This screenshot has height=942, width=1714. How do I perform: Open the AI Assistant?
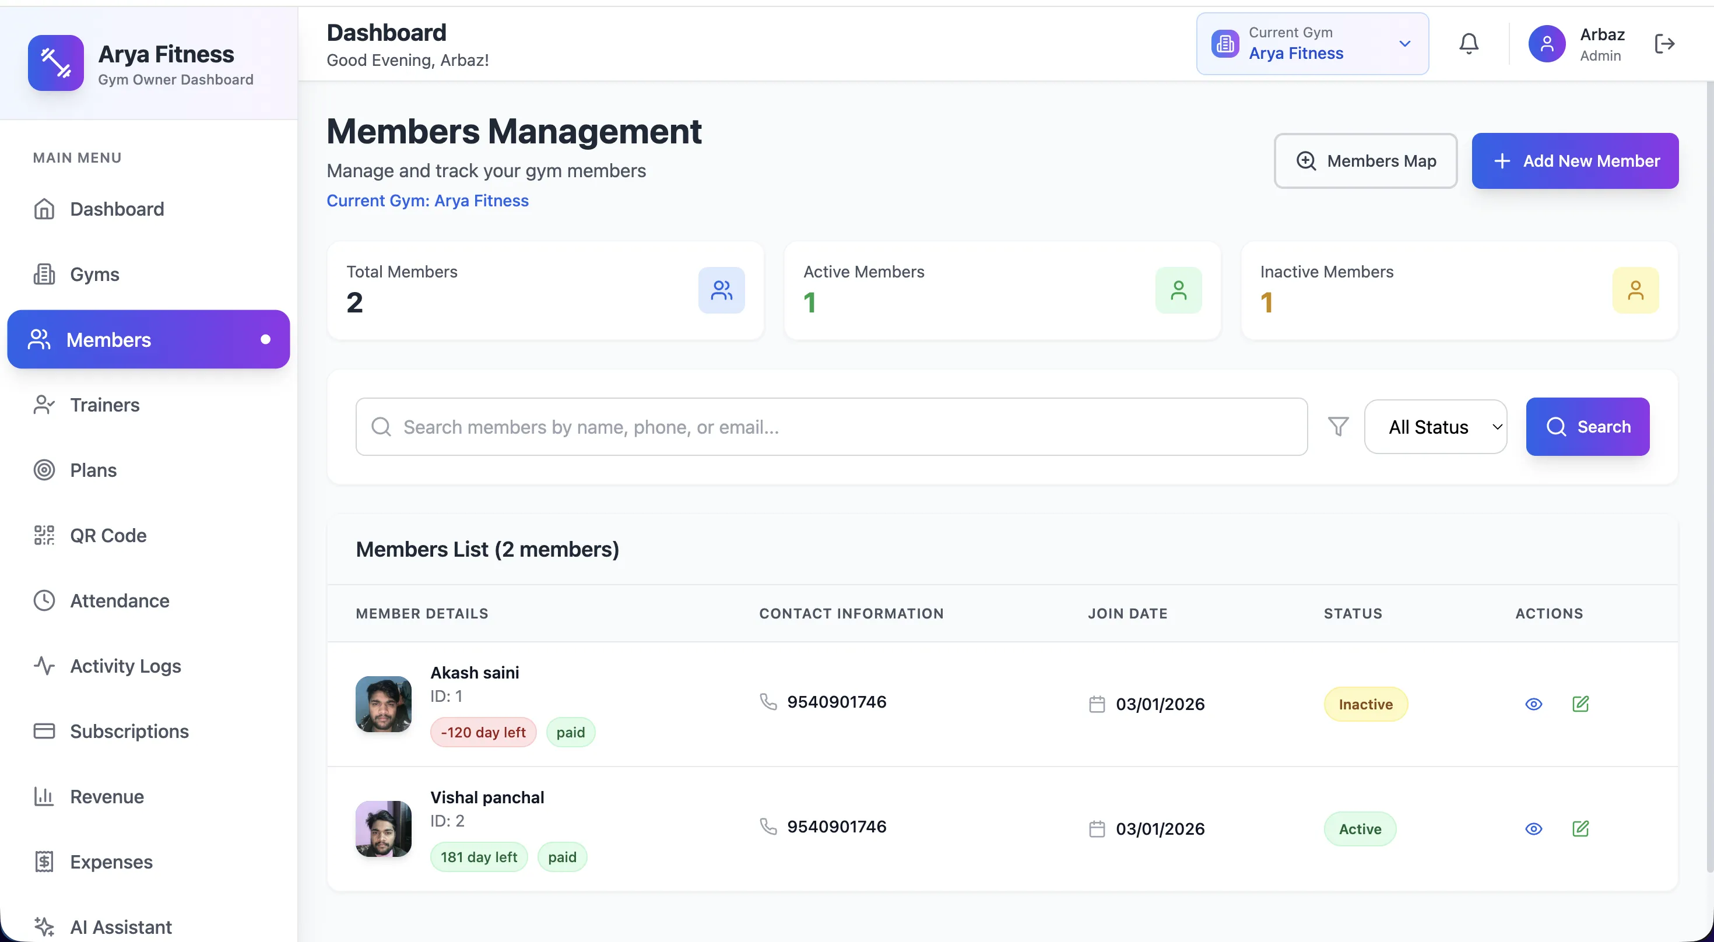click(121, 927)
